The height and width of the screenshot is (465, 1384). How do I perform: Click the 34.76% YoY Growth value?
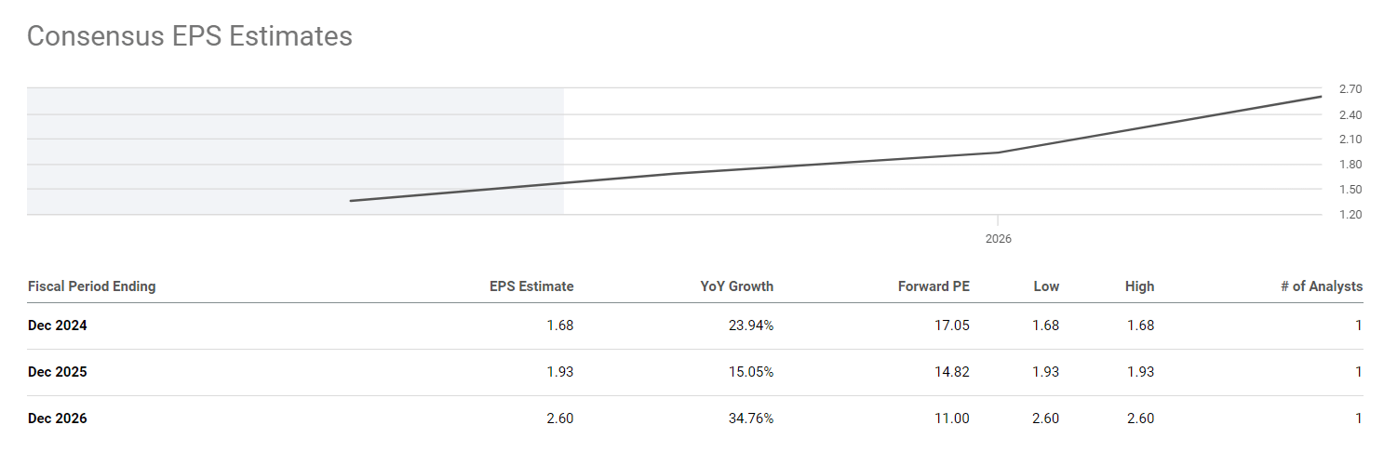point(750,418)
